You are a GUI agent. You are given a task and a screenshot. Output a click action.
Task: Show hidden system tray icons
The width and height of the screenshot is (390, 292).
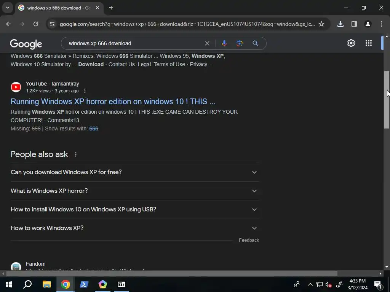[x=310, y=284]
